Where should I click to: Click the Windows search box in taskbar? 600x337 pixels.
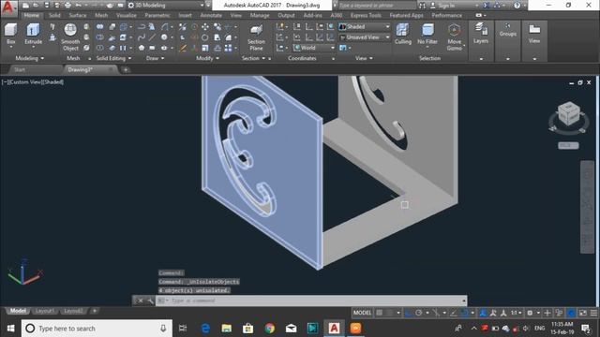(x=97, y=329)
